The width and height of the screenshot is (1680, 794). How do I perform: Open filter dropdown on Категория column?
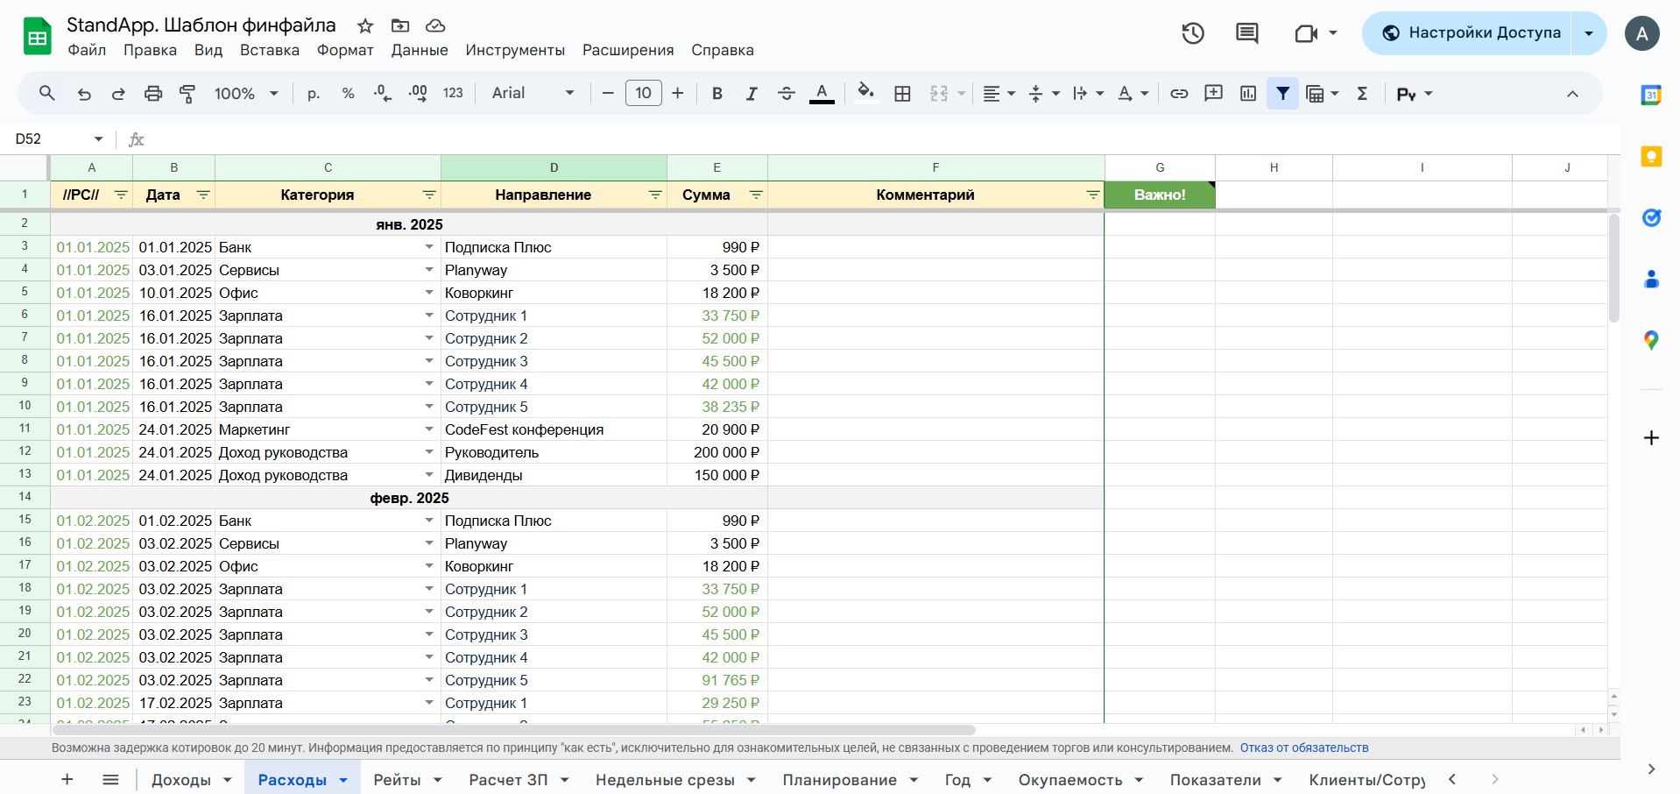coord(429,195)
